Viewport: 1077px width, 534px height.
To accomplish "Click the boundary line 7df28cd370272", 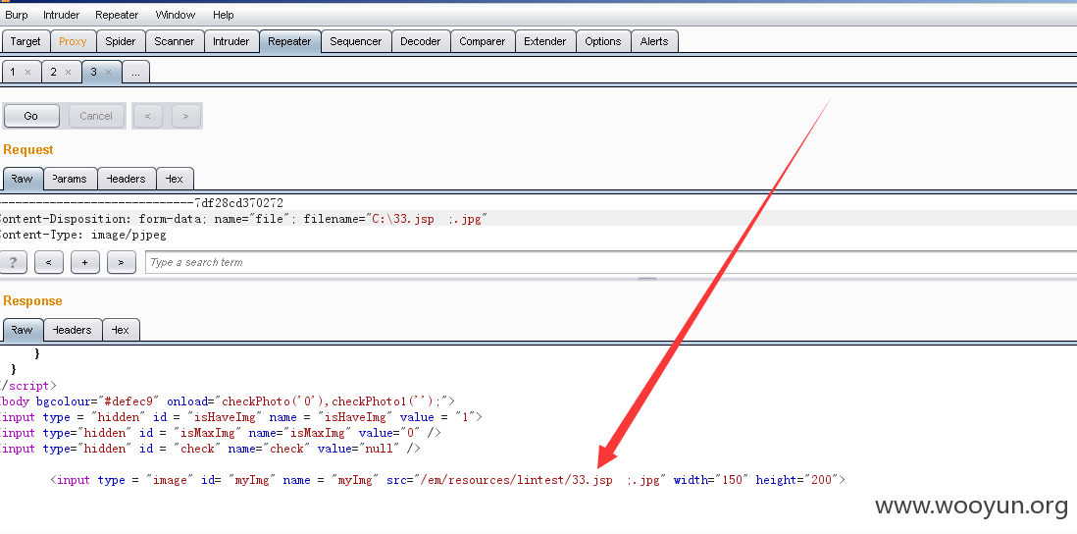I will pyautogui.click(x=141, y=203).
